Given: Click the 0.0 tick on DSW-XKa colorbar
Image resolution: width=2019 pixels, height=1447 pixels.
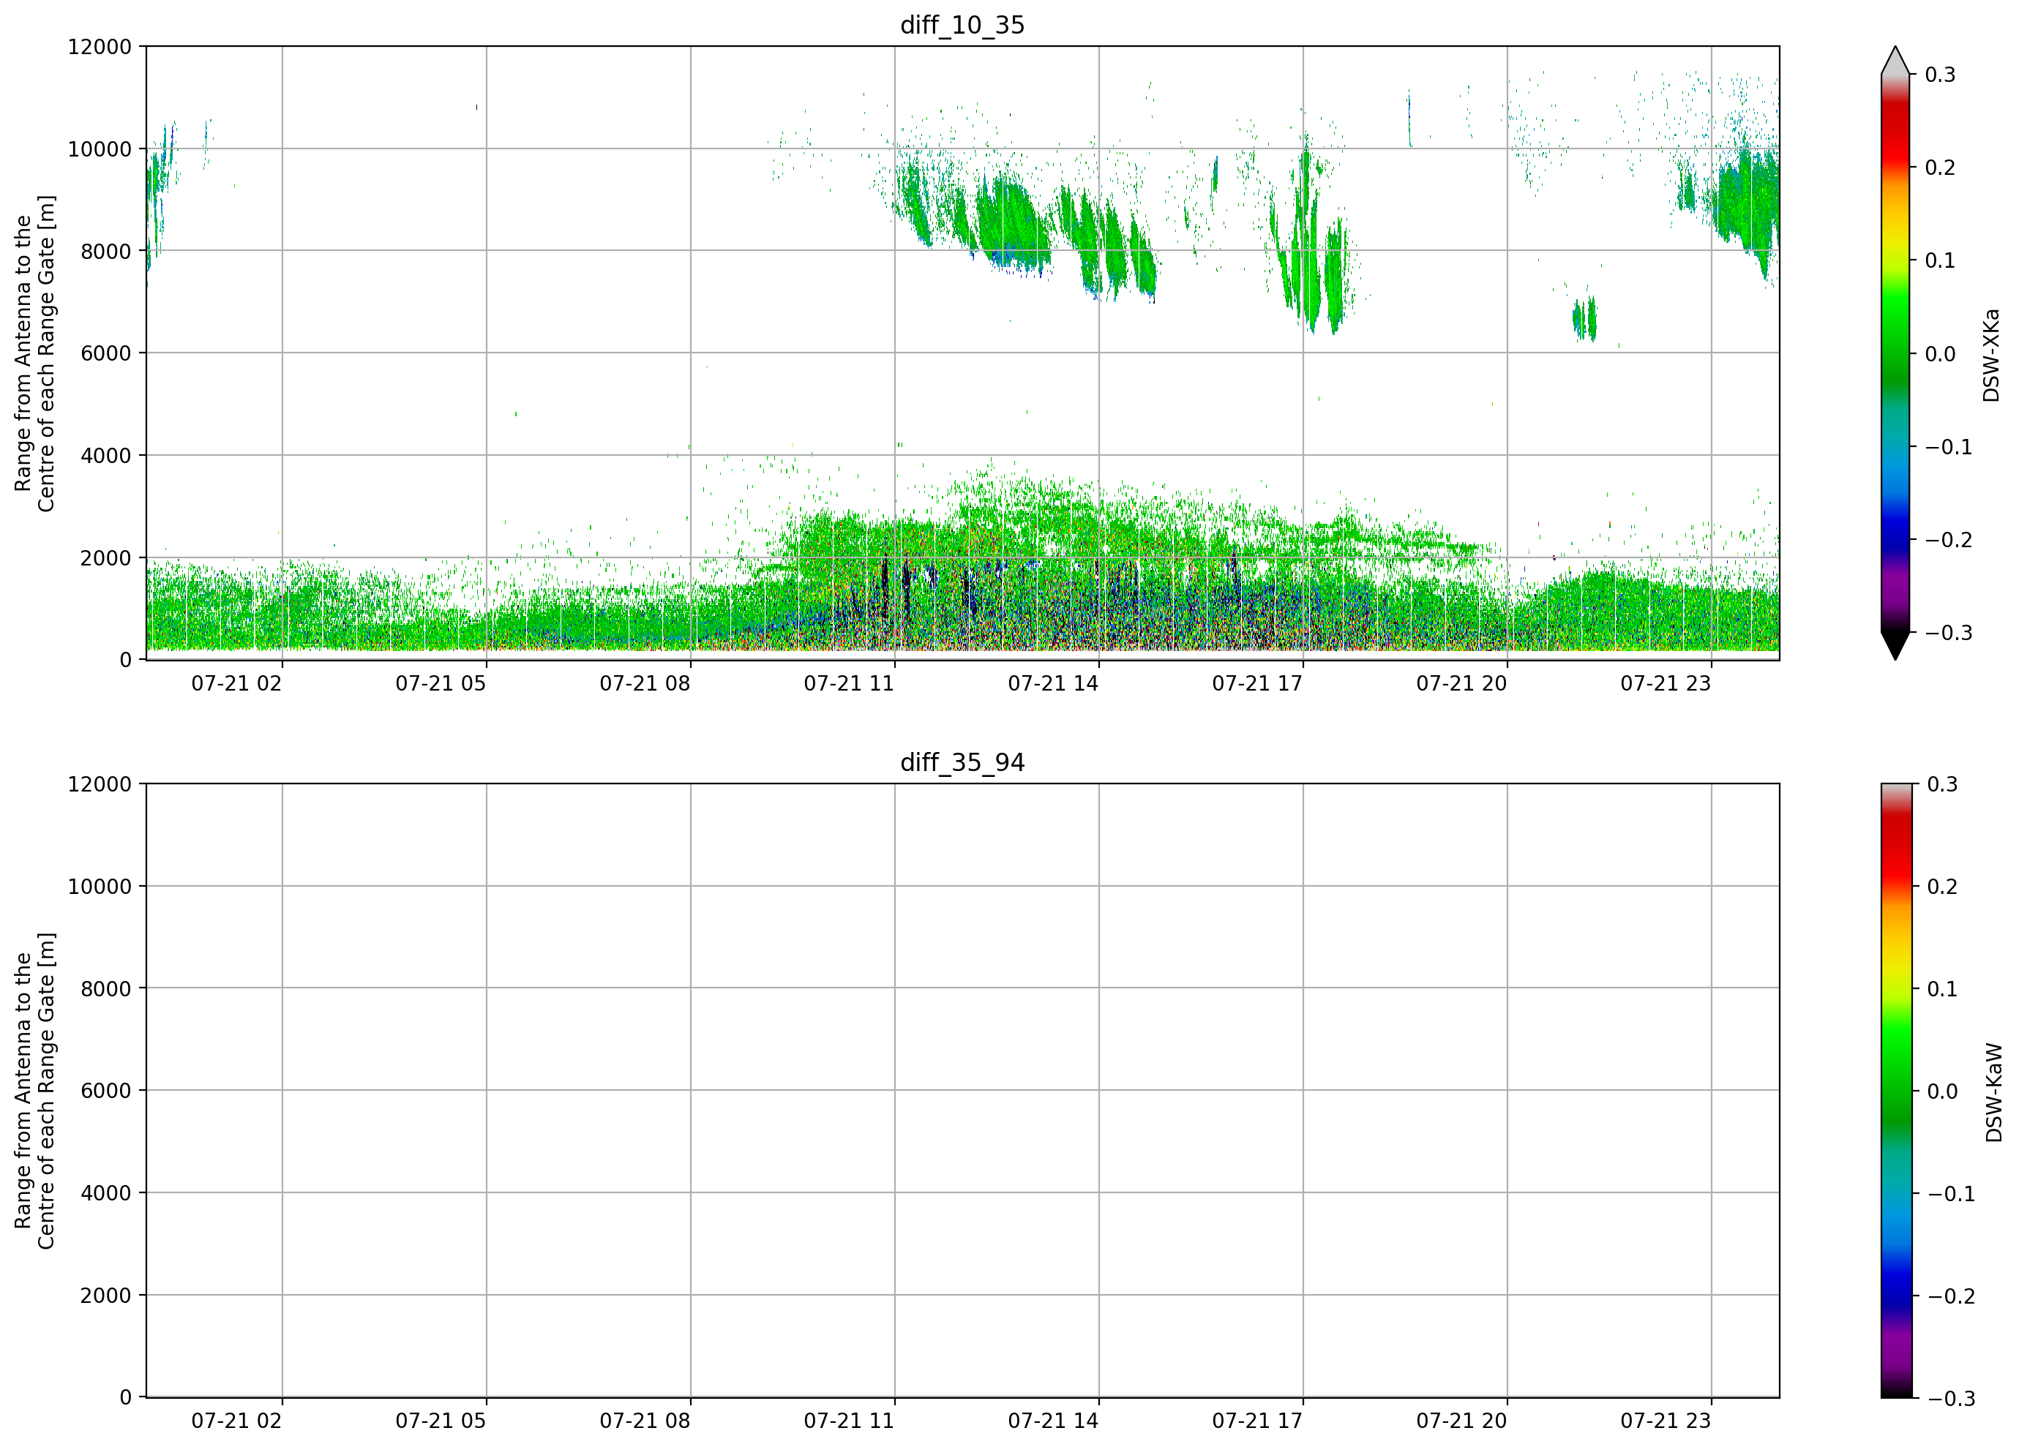Looking at the screenshot, I should [1940, 354].
